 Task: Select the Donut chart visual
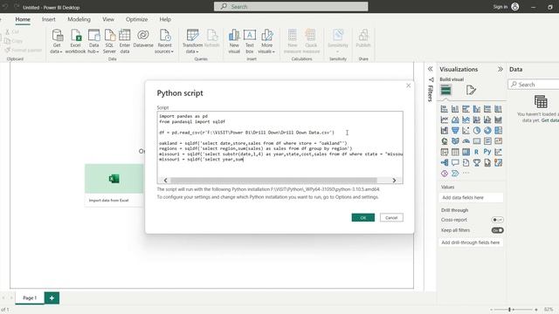click(487, 130)
